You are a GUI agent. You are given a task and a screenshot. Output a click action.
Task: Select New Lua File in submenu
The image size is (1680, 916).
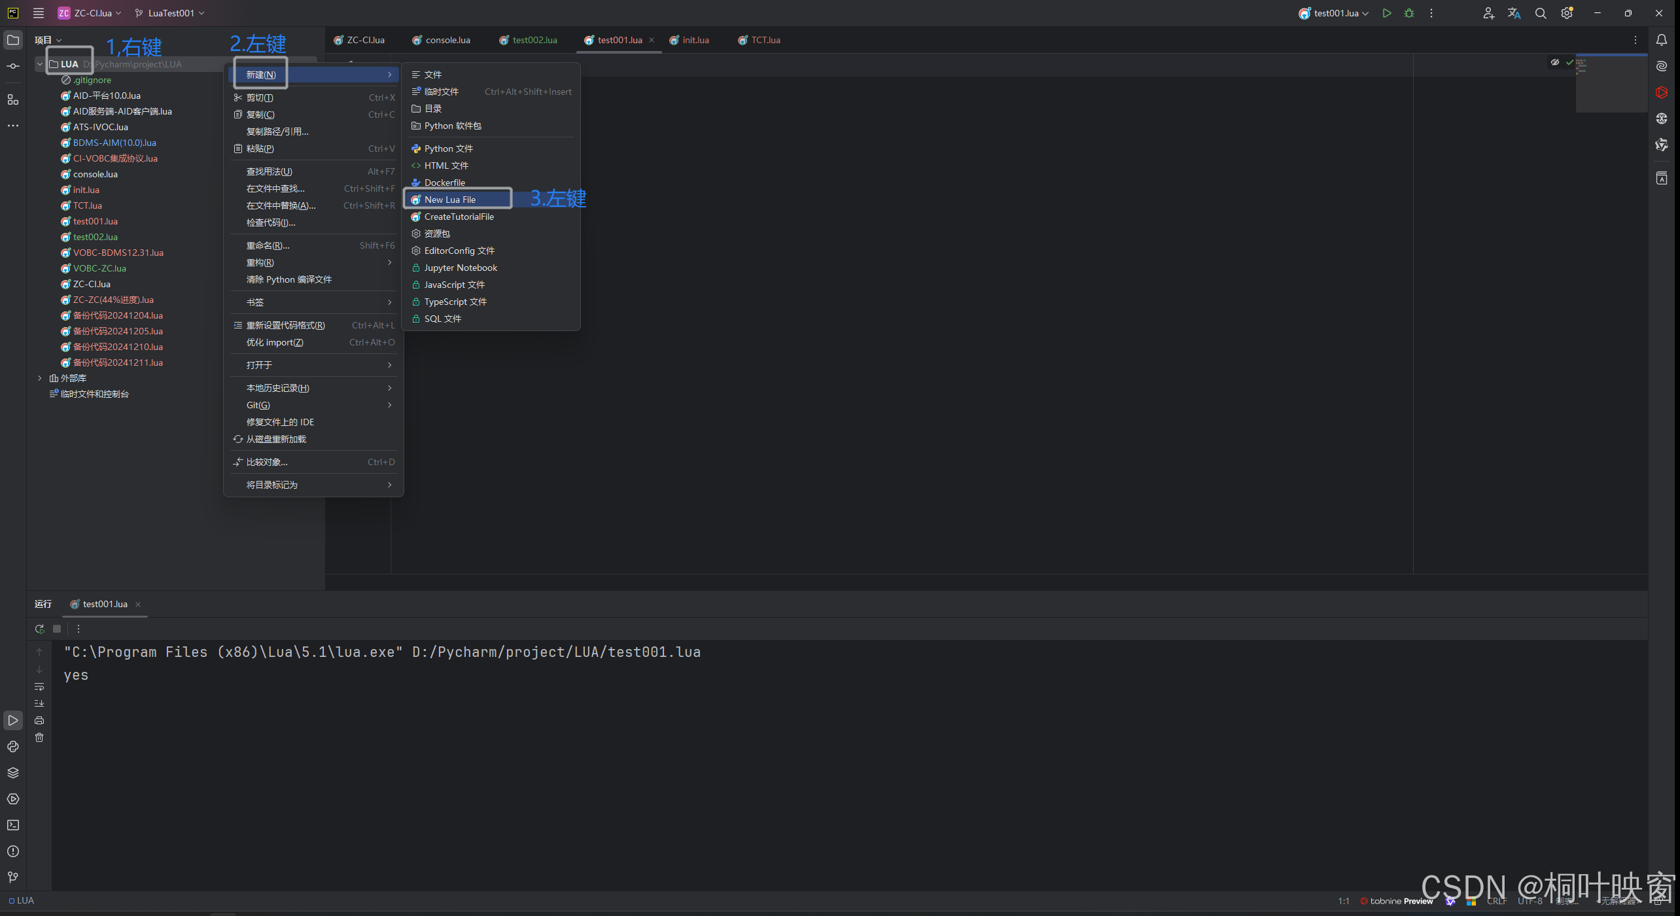click(450, 200)
